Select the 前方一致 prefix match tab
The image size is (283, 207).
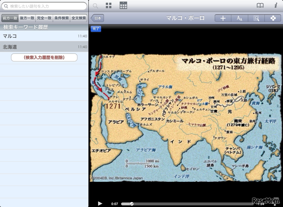[10, 18]
